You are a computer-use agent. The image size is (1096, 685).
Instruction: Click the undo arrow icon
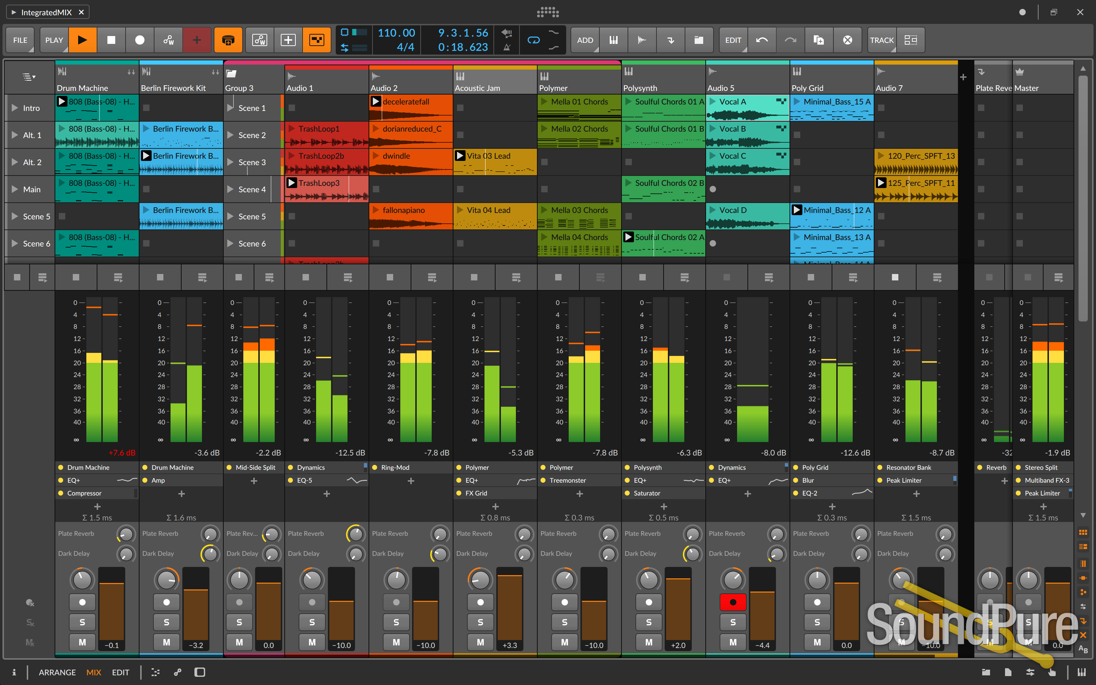tap(762, 40)
